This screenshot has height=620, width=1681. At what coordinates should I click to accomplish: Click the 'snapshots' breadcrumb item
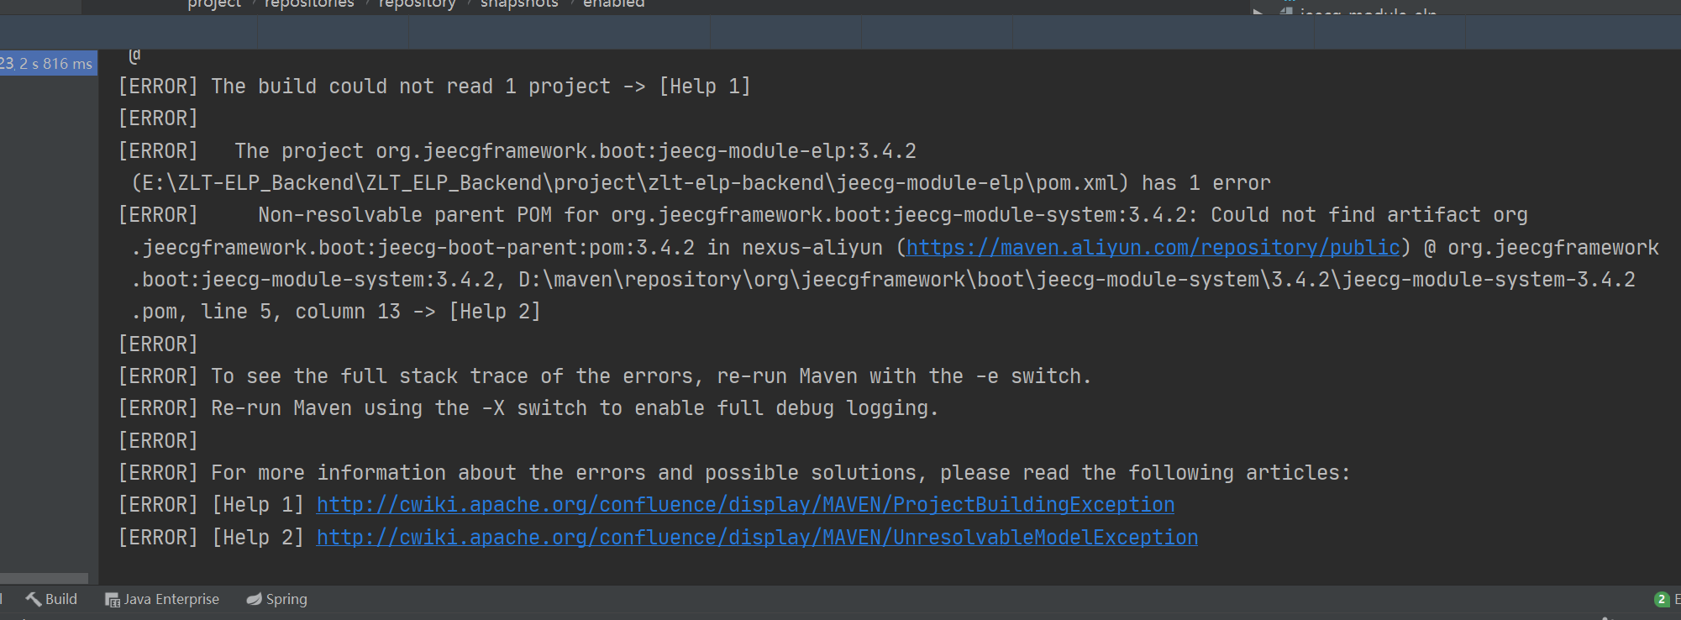point(519,4)
